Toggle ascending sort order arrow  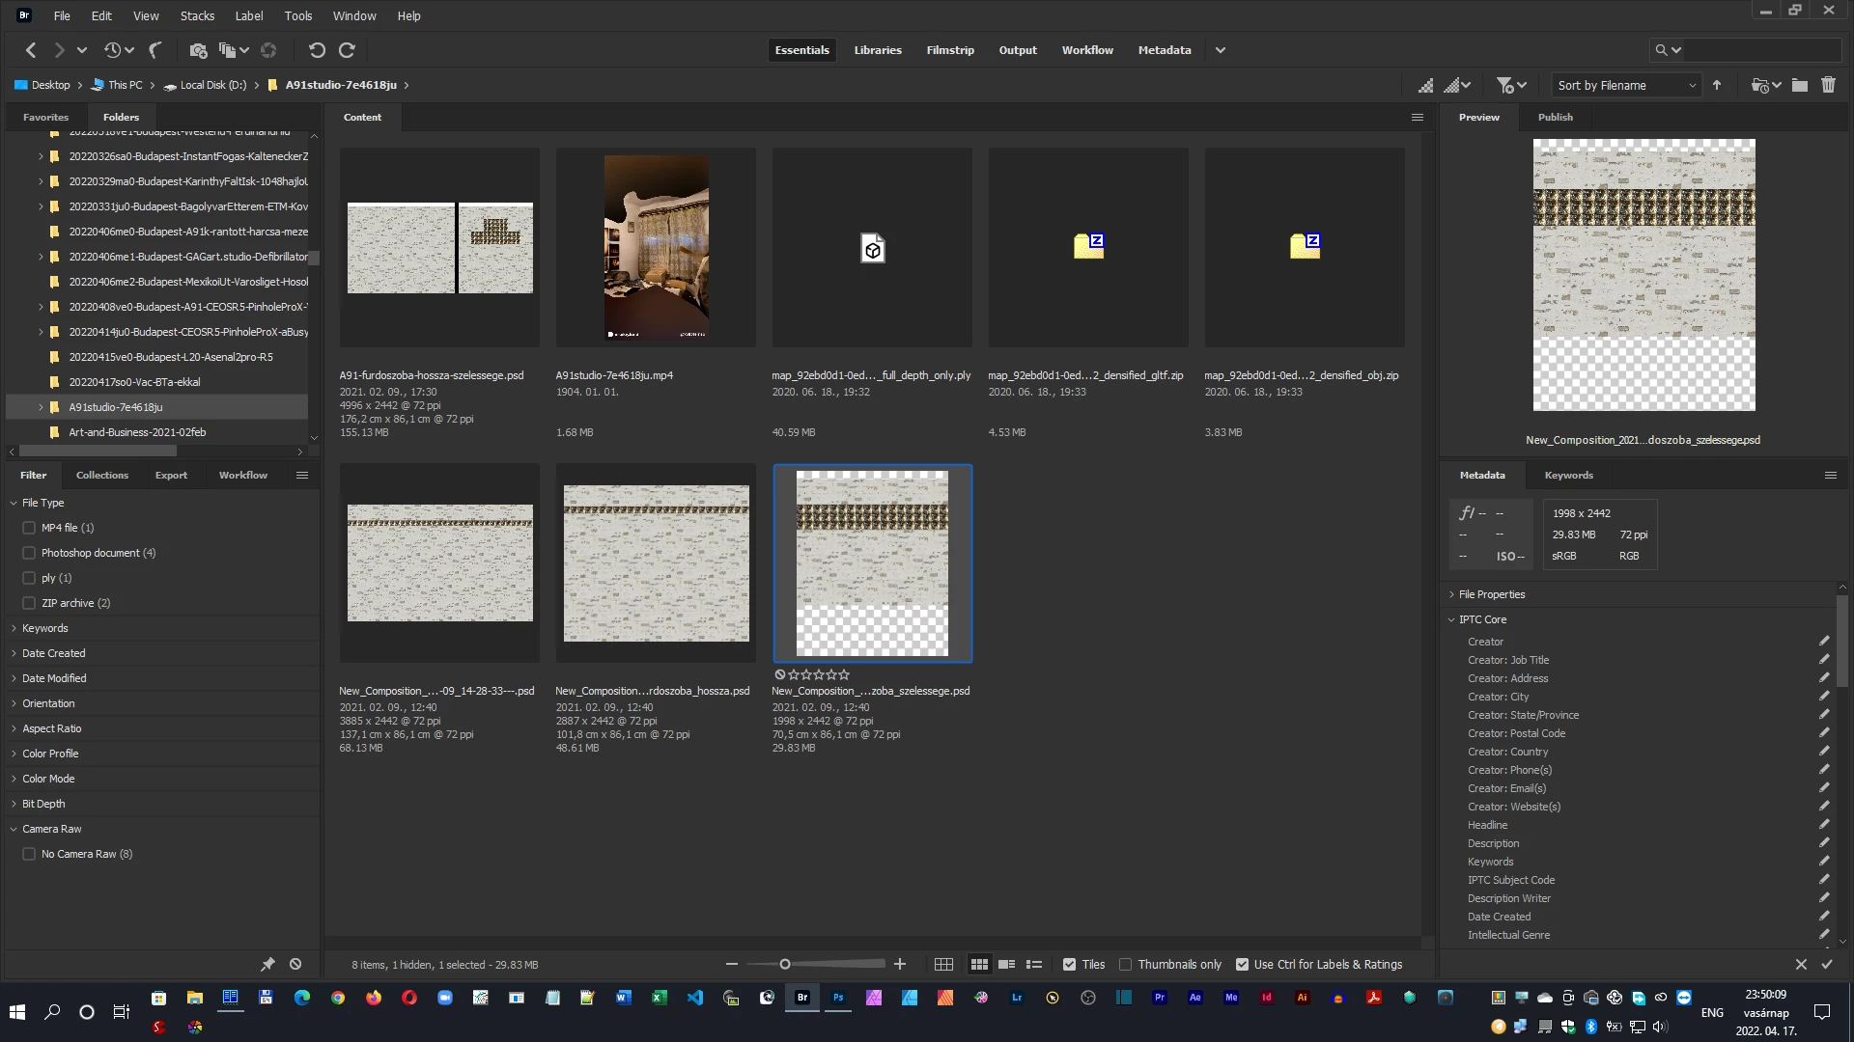(1717, 85)
